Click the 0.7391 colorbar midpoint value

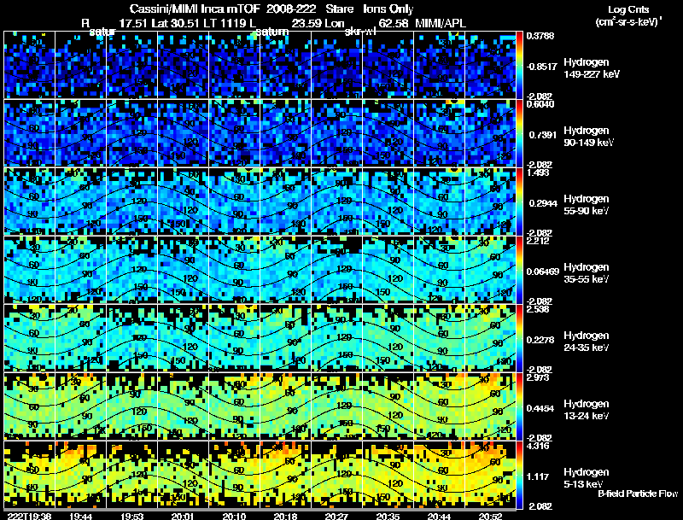click(543, 135)
